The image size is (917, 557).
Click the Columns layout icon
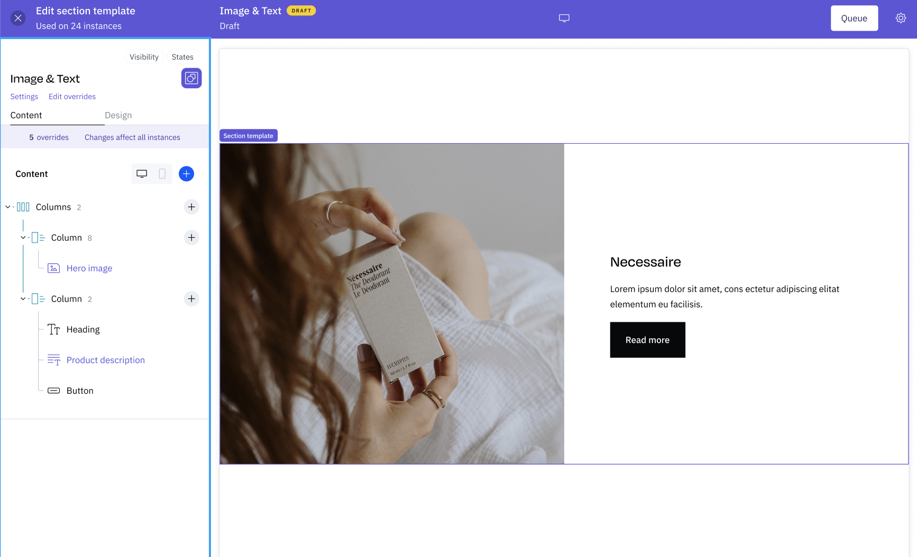[23, 207]
